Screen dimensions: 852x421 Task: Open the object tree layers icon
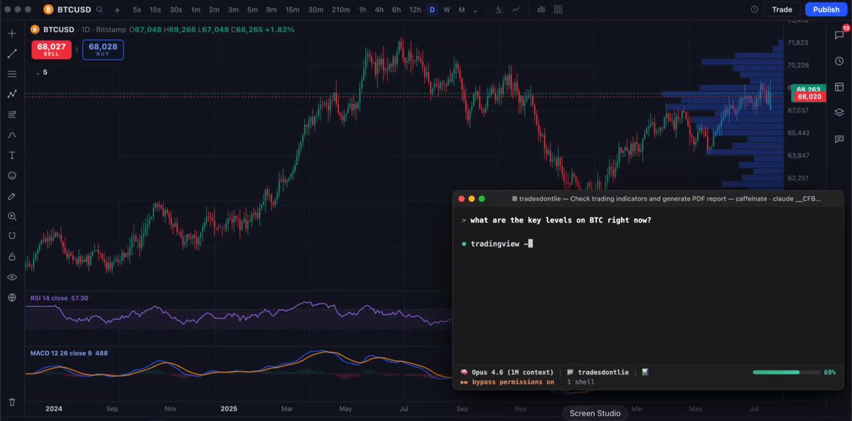point(839,112)
